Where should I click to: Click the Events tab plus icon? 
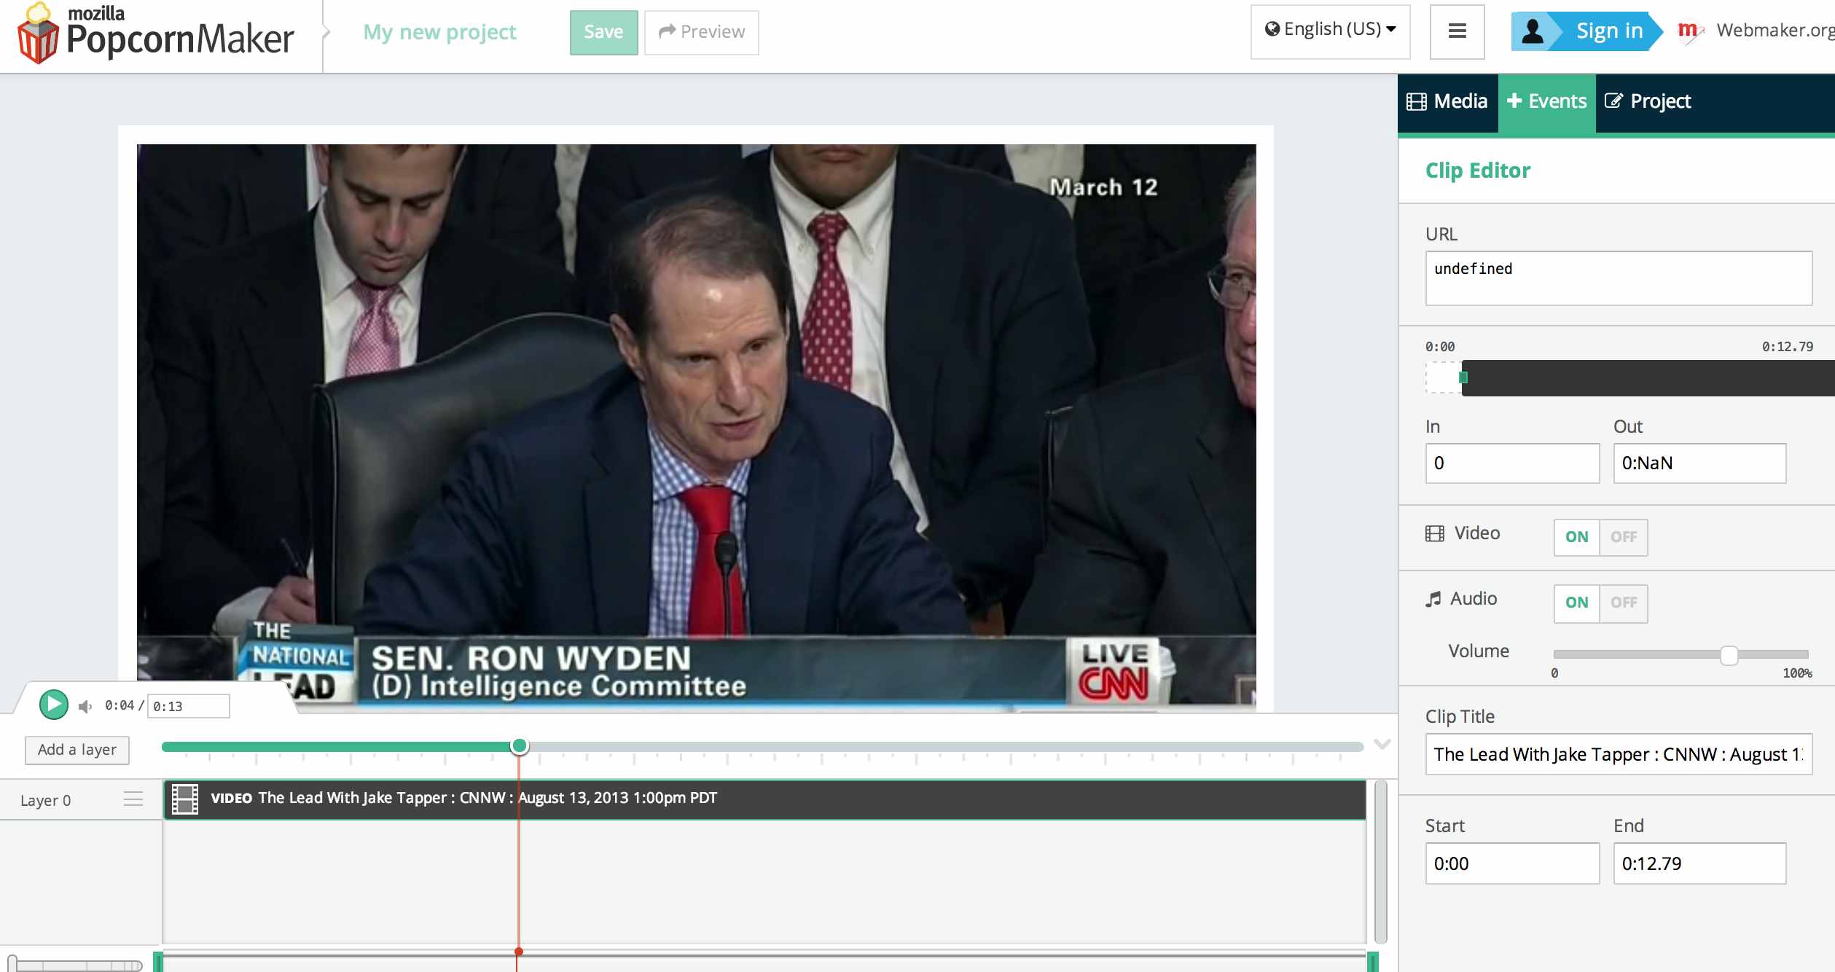click(1514, 101)
